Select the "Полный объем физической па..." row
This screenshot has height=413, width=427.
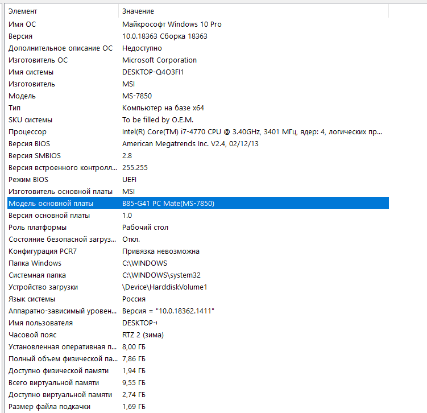198,359
